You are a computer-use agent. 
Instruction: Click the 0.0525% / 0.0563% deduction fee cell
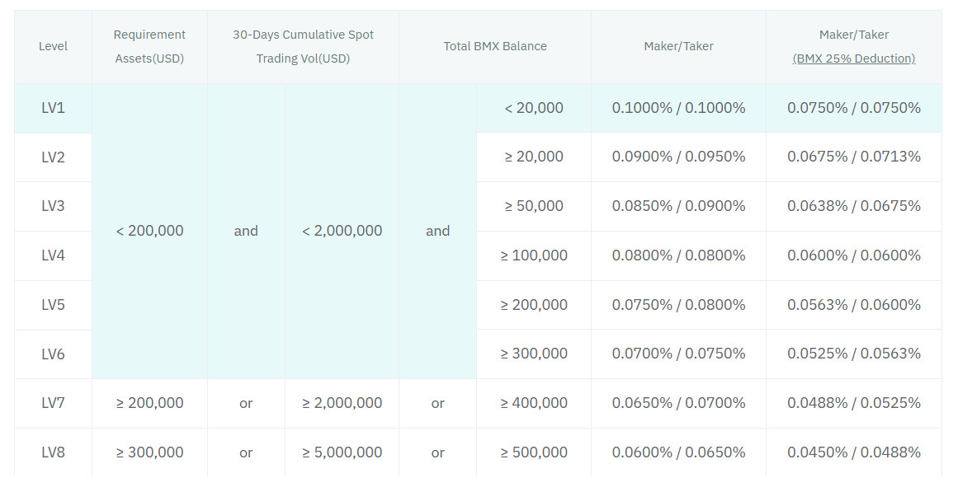click(x=853, y=354)
